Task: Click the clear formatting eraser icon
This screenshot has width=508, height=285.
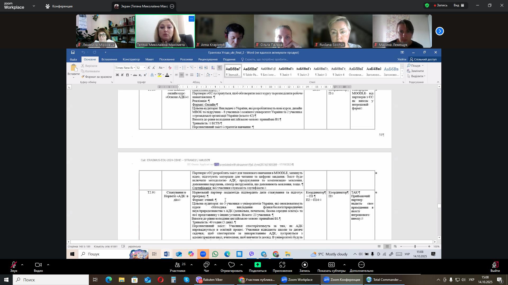Action: click(x=170, y=68)
